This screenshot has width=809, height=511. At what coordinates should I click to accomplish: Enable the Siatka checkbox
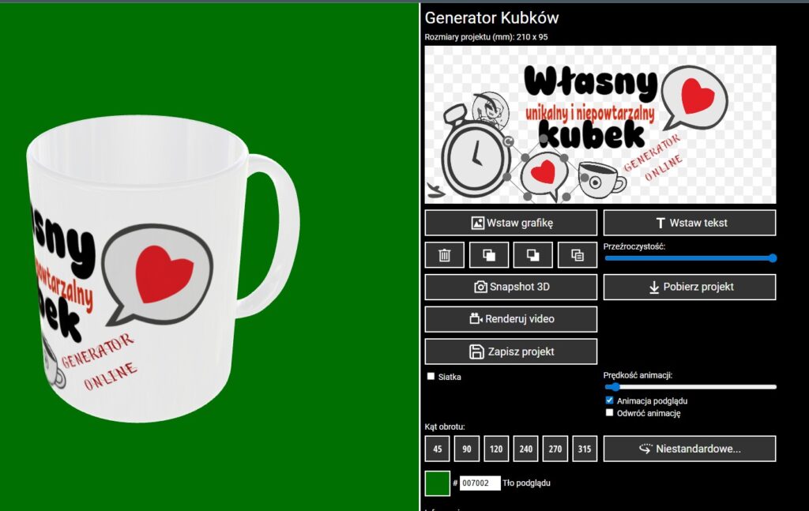[431, 377]
